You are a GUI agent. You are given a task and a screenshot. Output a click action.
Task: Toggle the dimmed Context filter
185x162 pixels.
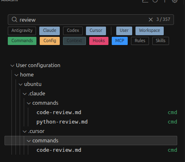tap(74, 41)
